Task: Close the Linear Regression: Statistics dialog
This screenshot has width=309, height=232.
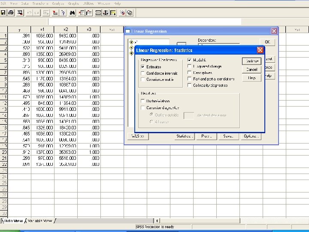Action: pyautogui.click(x=260, y=50)
